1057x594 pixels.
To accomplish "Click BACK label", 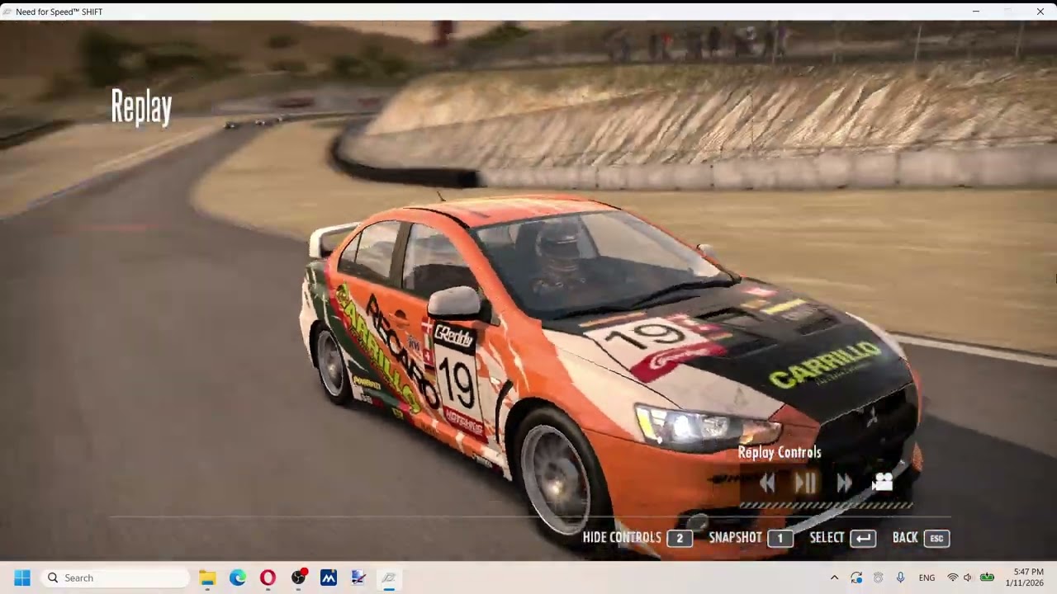I will [905, 537].
